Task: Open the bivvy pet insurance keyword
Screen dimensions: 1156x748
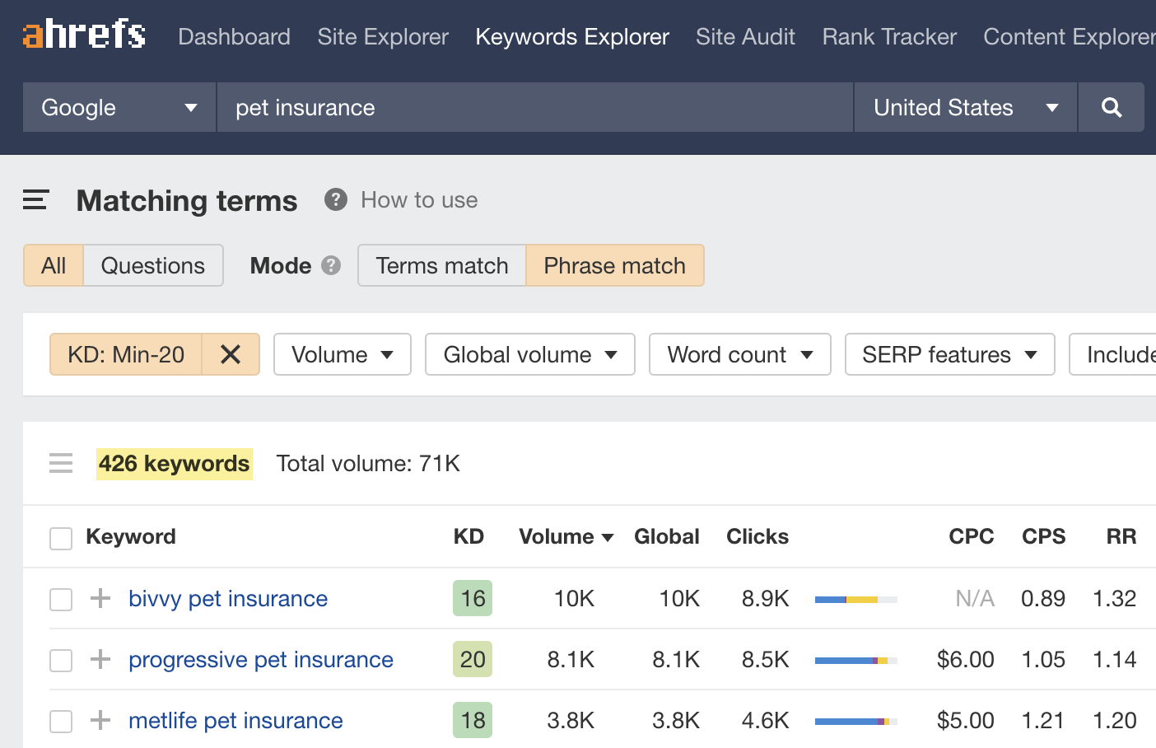Action: (227, 599)
